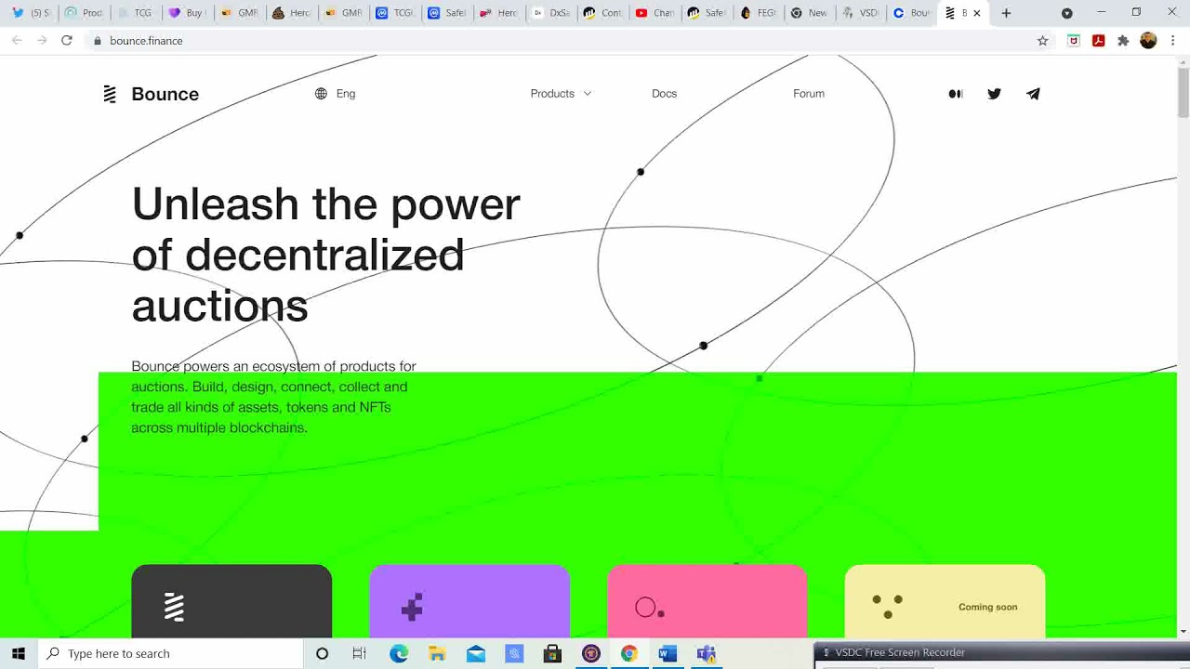Image resolution: width=1190 pixels, height=669 pixels.
Task: Expand the Products dropdown menu
Action: pos(561,94)
